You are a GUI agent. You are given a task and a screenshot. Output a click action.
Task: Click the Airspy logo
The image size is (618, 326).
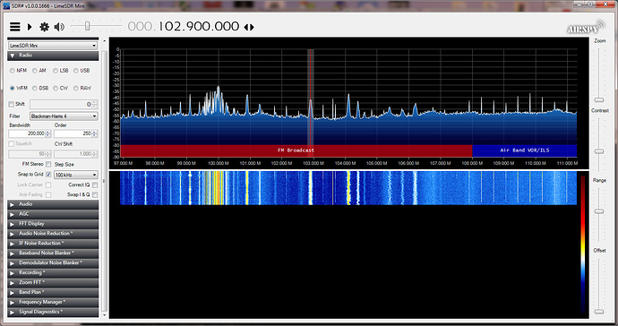point(586,28)
